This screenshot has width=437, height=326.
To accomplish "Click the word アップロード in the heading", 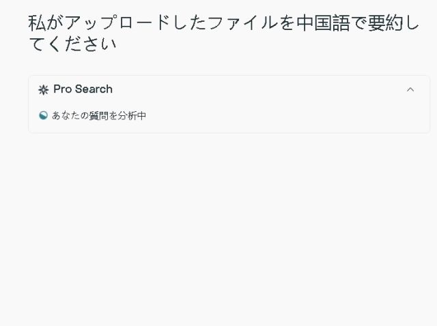I will pos(116,23).
